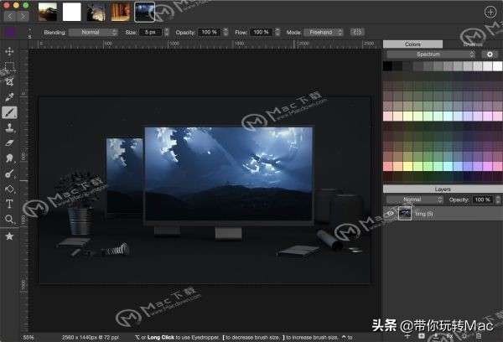Screen dimensions: 503x342
Task: Open the Blending mode dropdown
Action: [93, 33]
